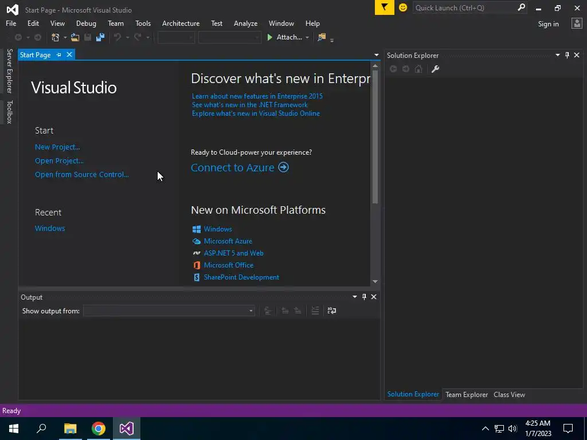The width and height of the screenshot is (587, 440).
Task: Expand the Attach button dropdown arrow
Action: (x=307, y=37)
